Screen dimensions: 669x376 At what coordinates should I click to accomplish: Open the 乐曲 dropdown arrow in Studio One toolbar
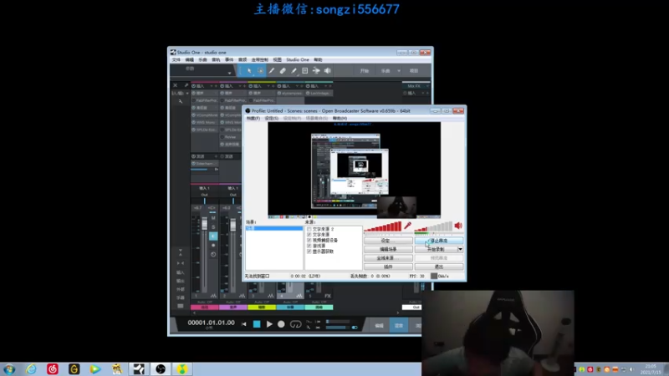coord(399,71)
